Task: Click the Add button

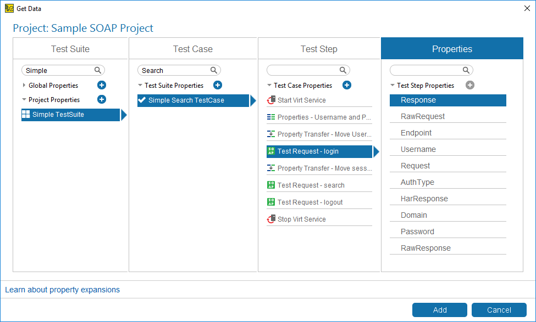Action: (440, 310)
